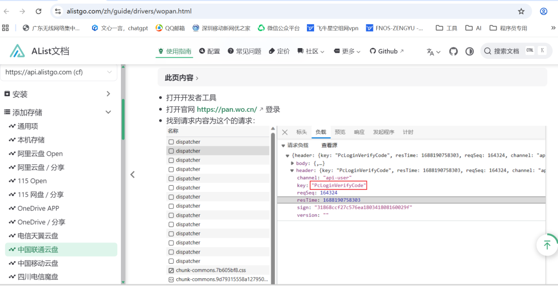Show more bookmarks with double chevron
Viewport: 558px width, 286px height.
coord(553,28)
